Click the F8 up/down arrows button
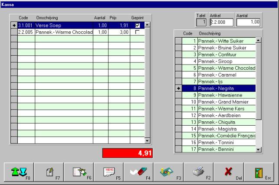Image resolution: width=279 pixels, height=185 pixels. [19, 172]
